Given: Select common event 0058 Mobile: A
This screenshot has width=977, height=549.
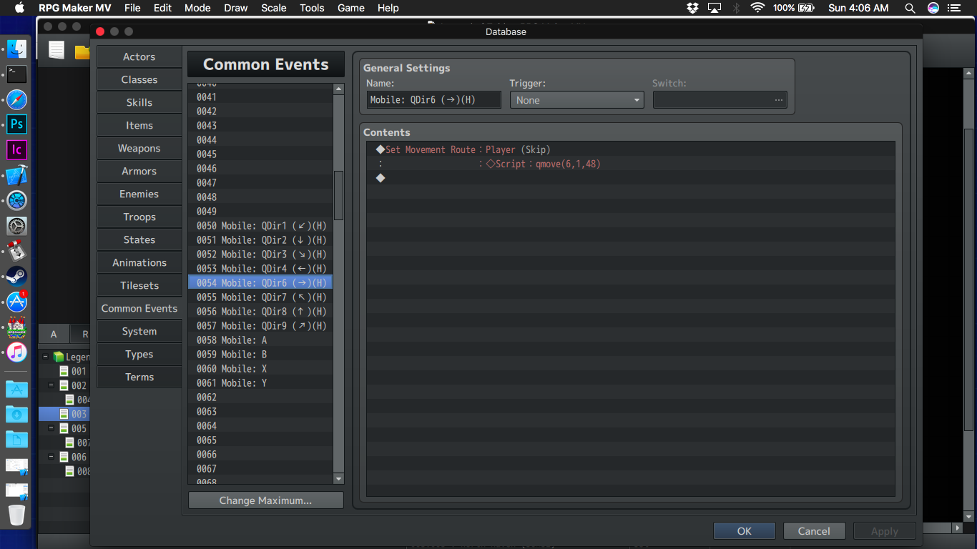Looking at the screenshot, I should [x=260, y=340].
